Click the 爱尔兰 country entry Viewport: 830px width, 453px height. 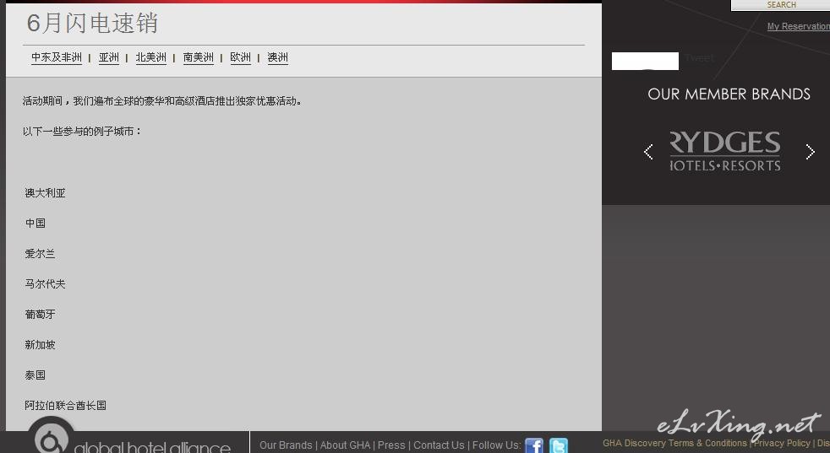(40, 254)
